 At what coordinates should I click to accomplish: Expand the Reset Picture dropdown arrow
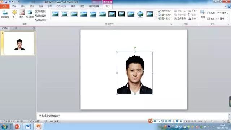point(47,20)
